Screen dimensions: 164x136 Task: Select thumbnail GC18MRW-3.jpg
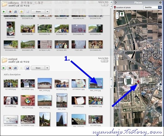click(11, 119)
